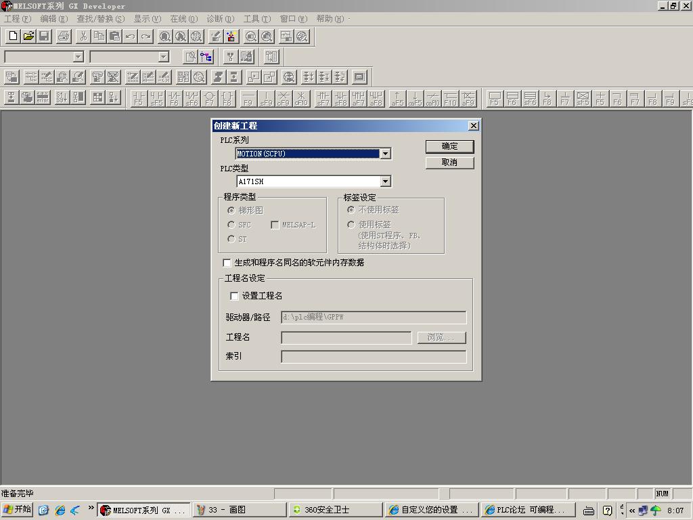Open the 帮助 menu
This screenshot has width=693, height=520.
pos(330,19)
